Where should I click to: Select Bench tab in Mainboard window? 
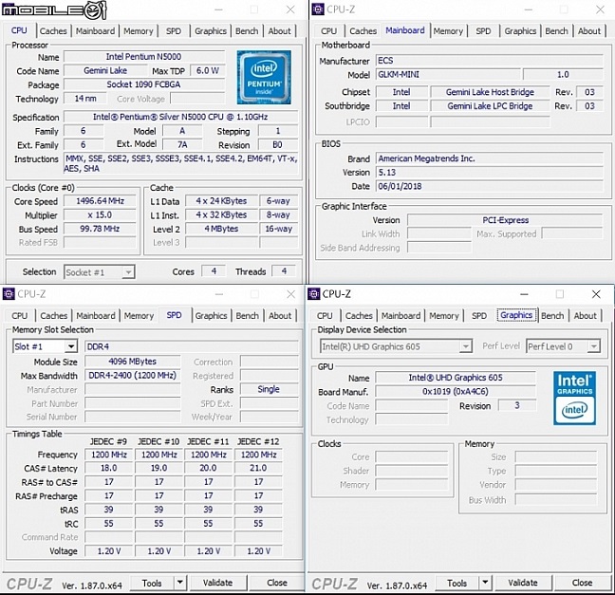556,31
